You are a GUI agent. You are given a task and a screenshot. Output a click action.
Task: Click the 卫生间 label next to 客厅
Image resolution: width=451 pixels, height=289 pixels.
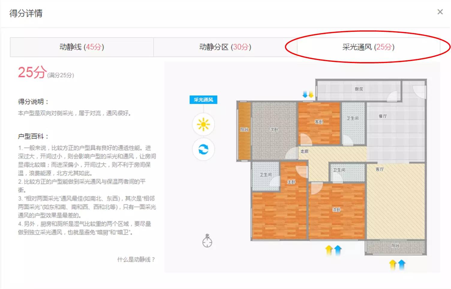point(339,170)
